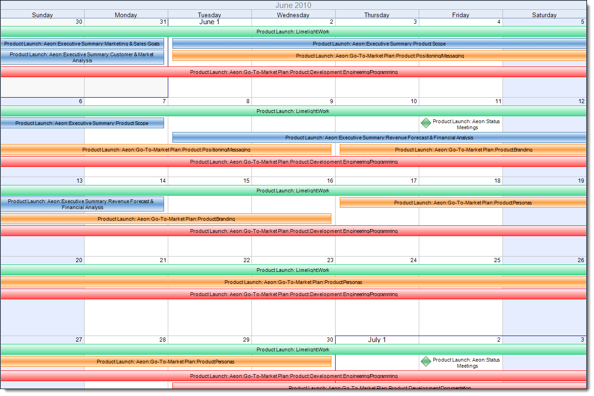
Task: Select the June 1 date label
Action: [x=210, y=22]
